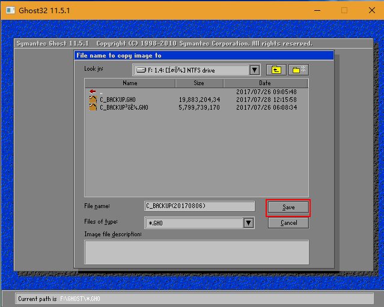Screen dimensions: 384x307
Task: Select the 5,799,739,170 size file row
Action: (x=197, y=107)
